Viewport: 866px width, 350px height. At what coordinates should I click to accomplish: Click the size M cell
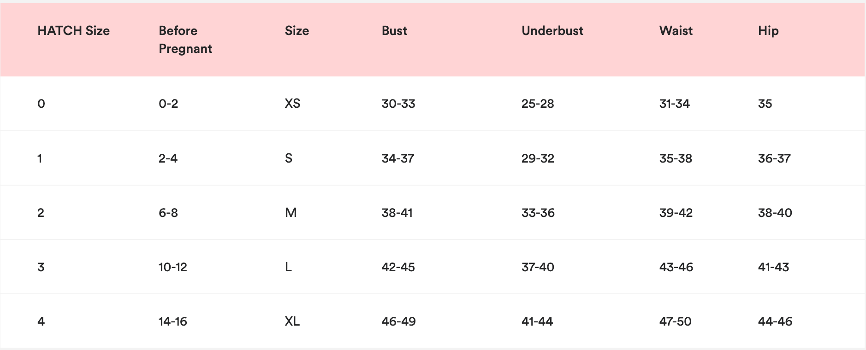(291, 212)
